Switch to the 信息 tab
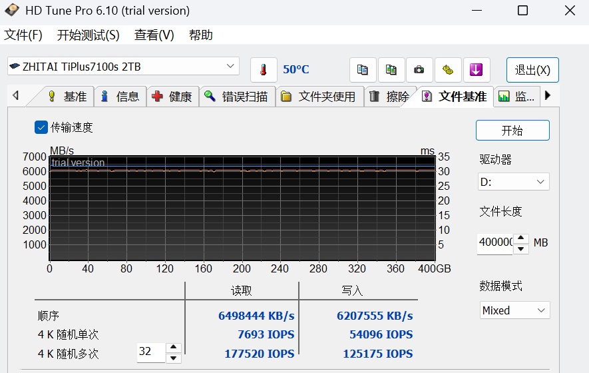The image size is (589, 373). [x=120, y=97]
